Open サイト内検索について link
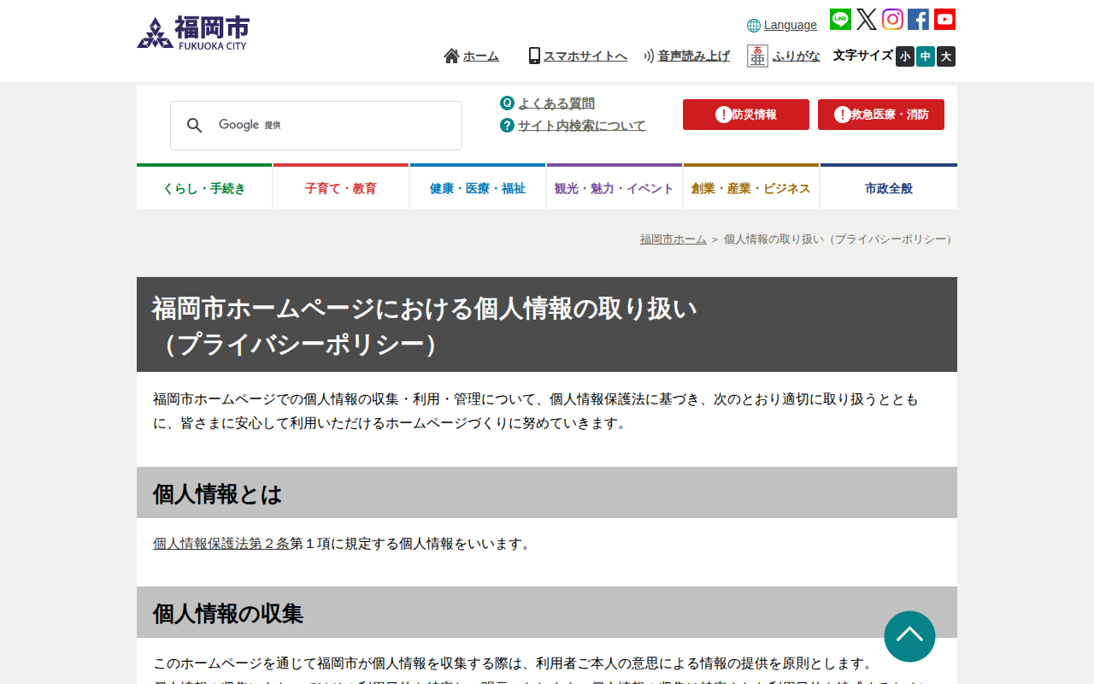Image resolution: width=1094 pixels, height=684 pixels. (582, 126)
